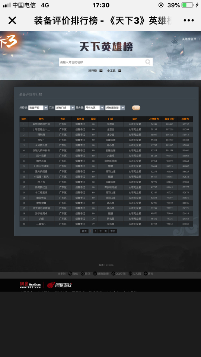Open character 遠方的回響

pos(41,171)
